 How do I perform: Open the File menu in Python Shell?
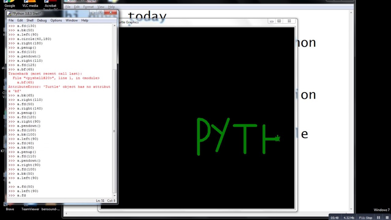pyautogui.click(x=11, y=20)
